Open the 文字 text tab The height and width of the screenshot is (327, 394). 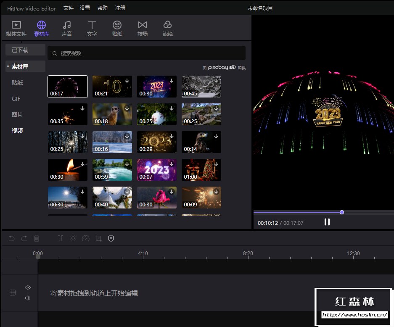click(92, 28)
